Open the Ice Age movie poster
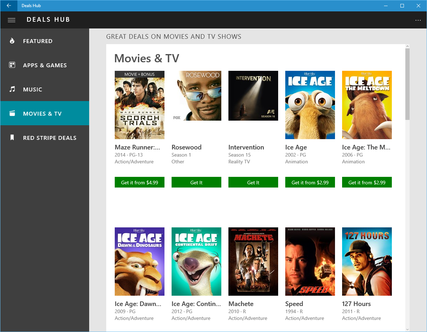The height and width of the screenshot is (332, 427). click(x=310, y=105)
